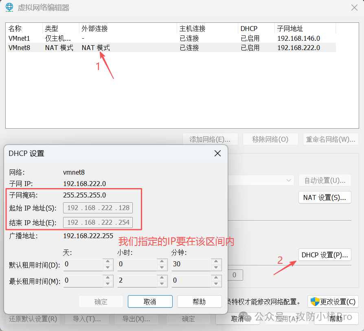Click 移除网络(O) button
The width and height of the screenshot is (364, 331).
click(x=270, y=139)
